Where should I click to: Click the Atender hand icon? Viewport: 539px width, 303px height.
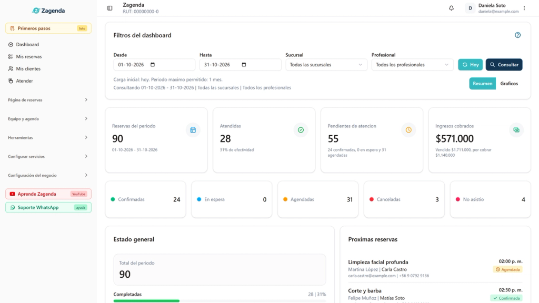click(11, 80)
